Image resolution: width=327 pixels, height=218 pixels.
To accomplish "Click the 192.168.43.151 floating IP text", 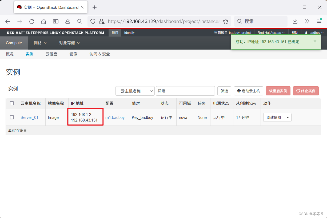I will coord(84,120).
